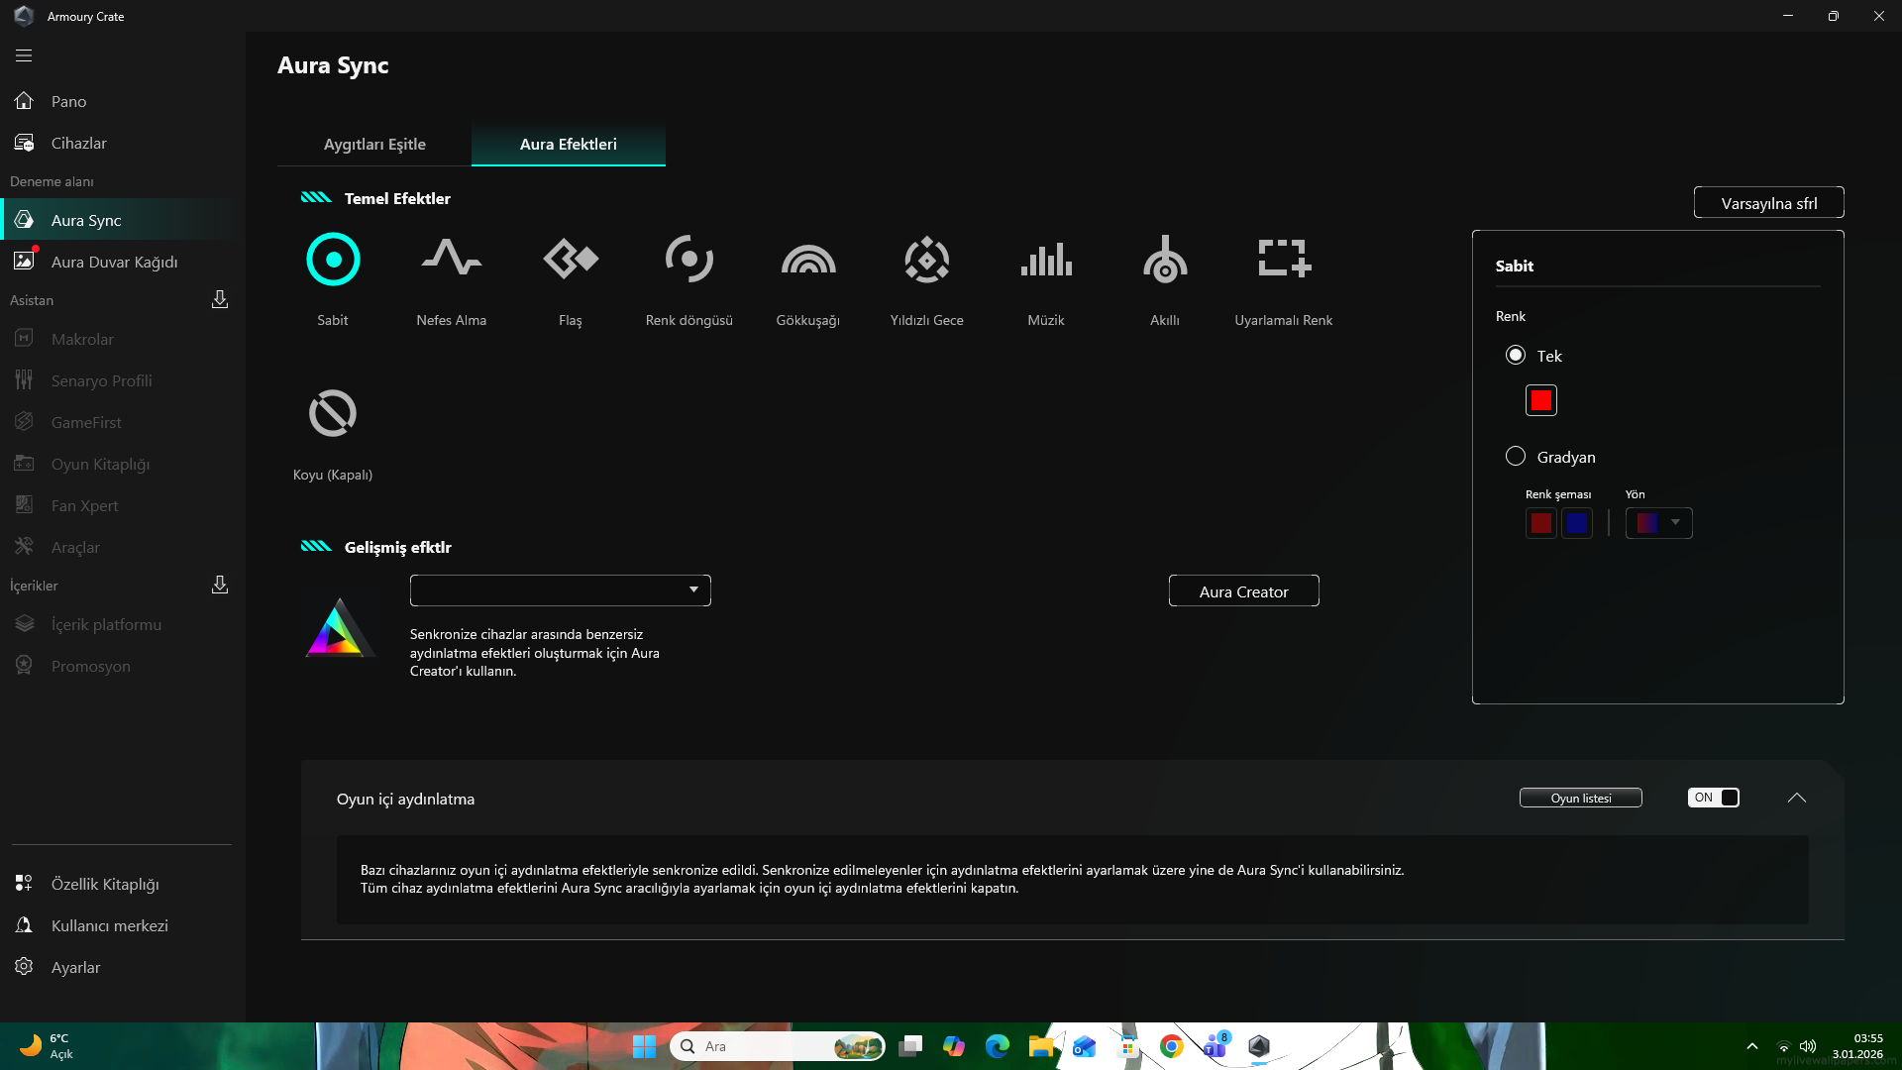Select the Flaş strobing effect
This screenshot has width=1902, height=1070.
(x=571, y=260)
